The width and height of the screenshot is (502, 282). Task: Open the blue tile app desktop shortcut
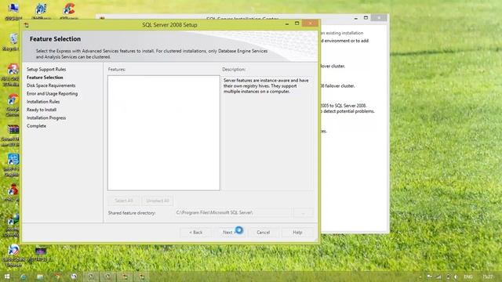[13, 164]
